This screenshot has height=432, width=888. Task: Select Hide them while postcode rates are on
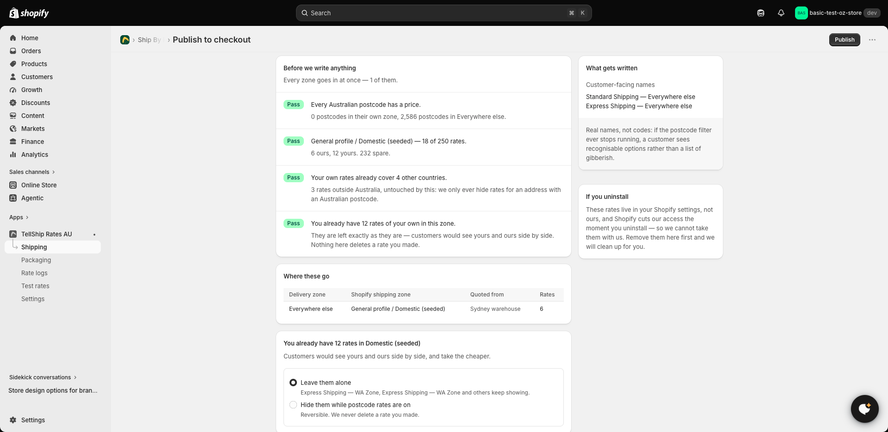(293, 405)
